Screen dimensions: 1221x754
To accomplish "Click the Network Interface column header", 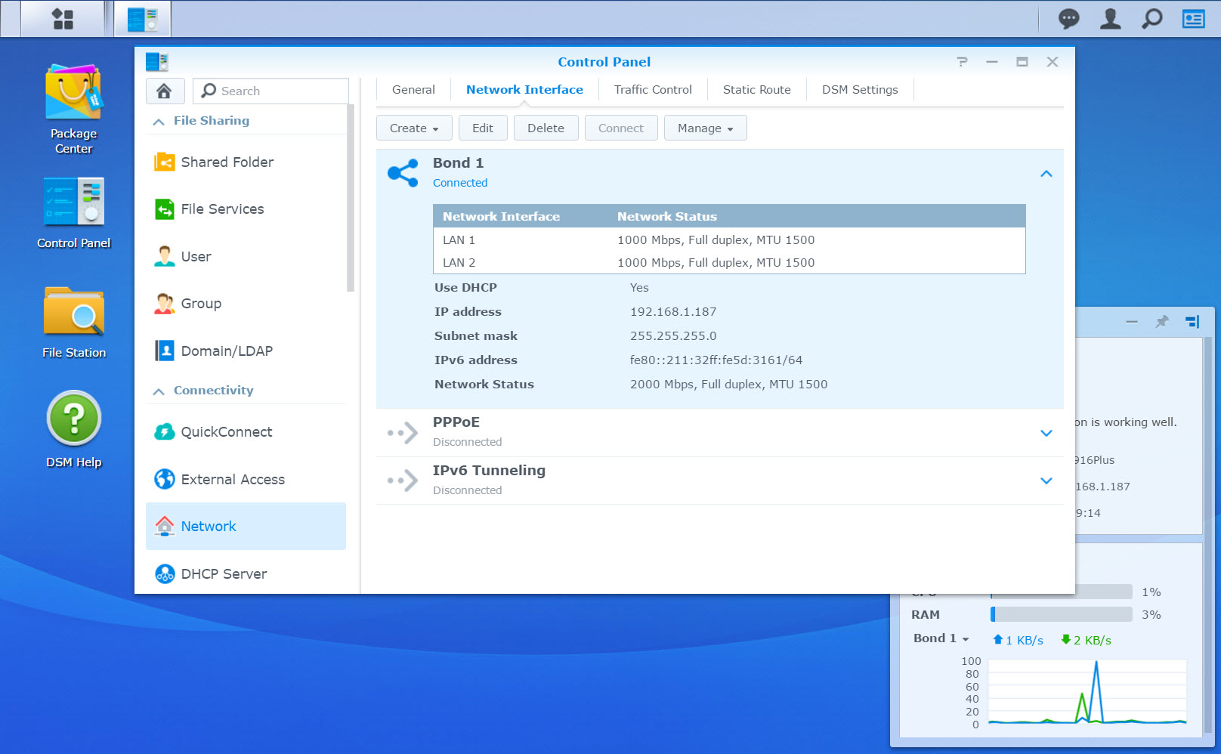I will [x=501, y=216].
